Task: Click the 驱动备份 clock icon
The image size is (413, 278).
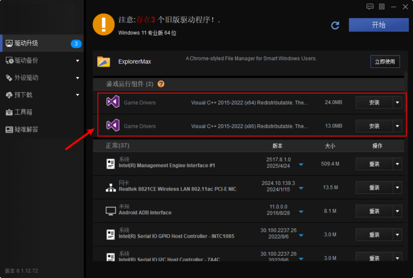Action: pyautogui.click(x=10, y=60)
